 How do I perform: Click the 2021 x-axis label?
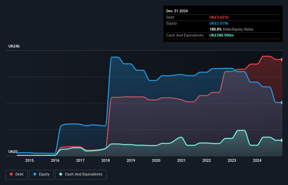pos(181,160)
